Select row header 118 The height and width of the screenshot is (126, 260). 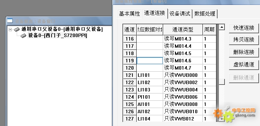[x=130, y=53]
